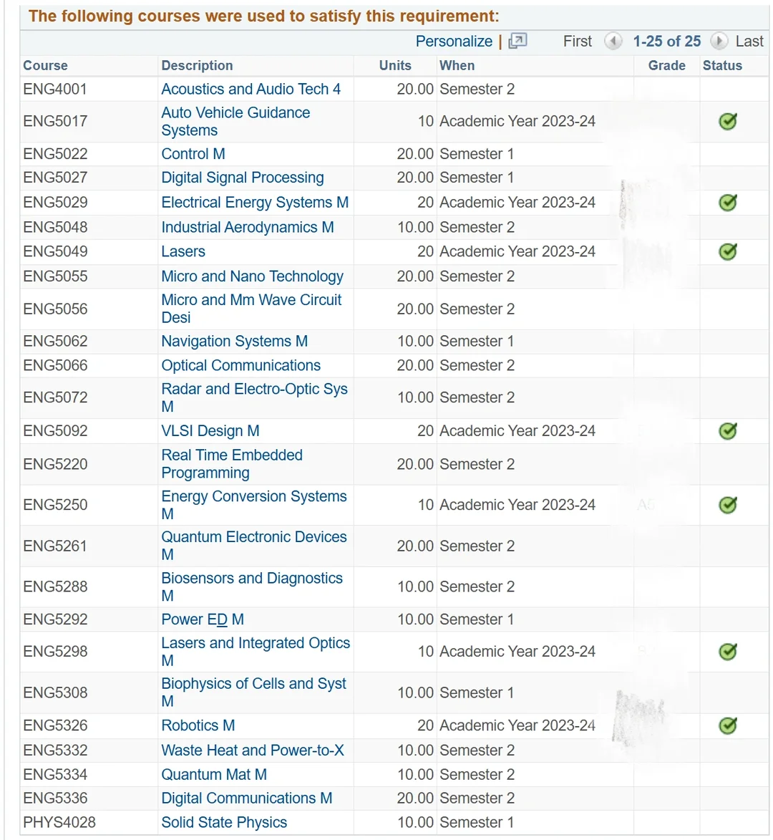Go to previous page arrow
The height and width of the screenshot is (840, 773).
click(613, 42)
